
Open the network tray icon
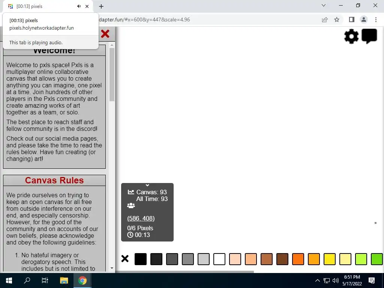pos(327,280)
